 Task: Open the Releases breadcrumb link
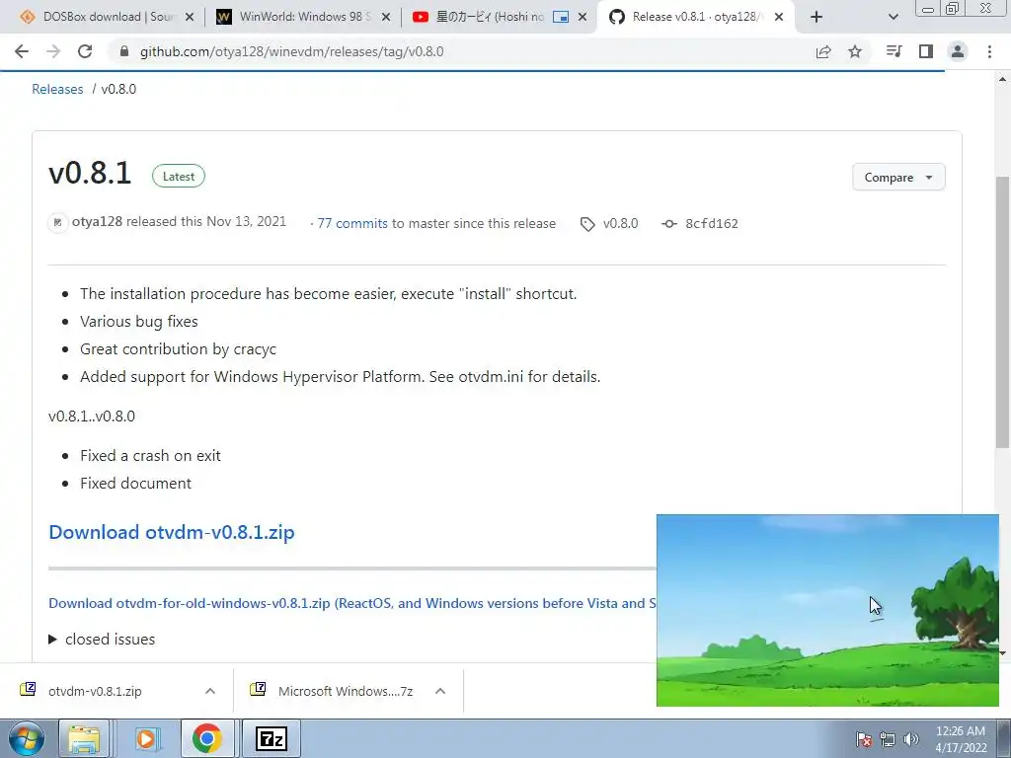(57, 89)
